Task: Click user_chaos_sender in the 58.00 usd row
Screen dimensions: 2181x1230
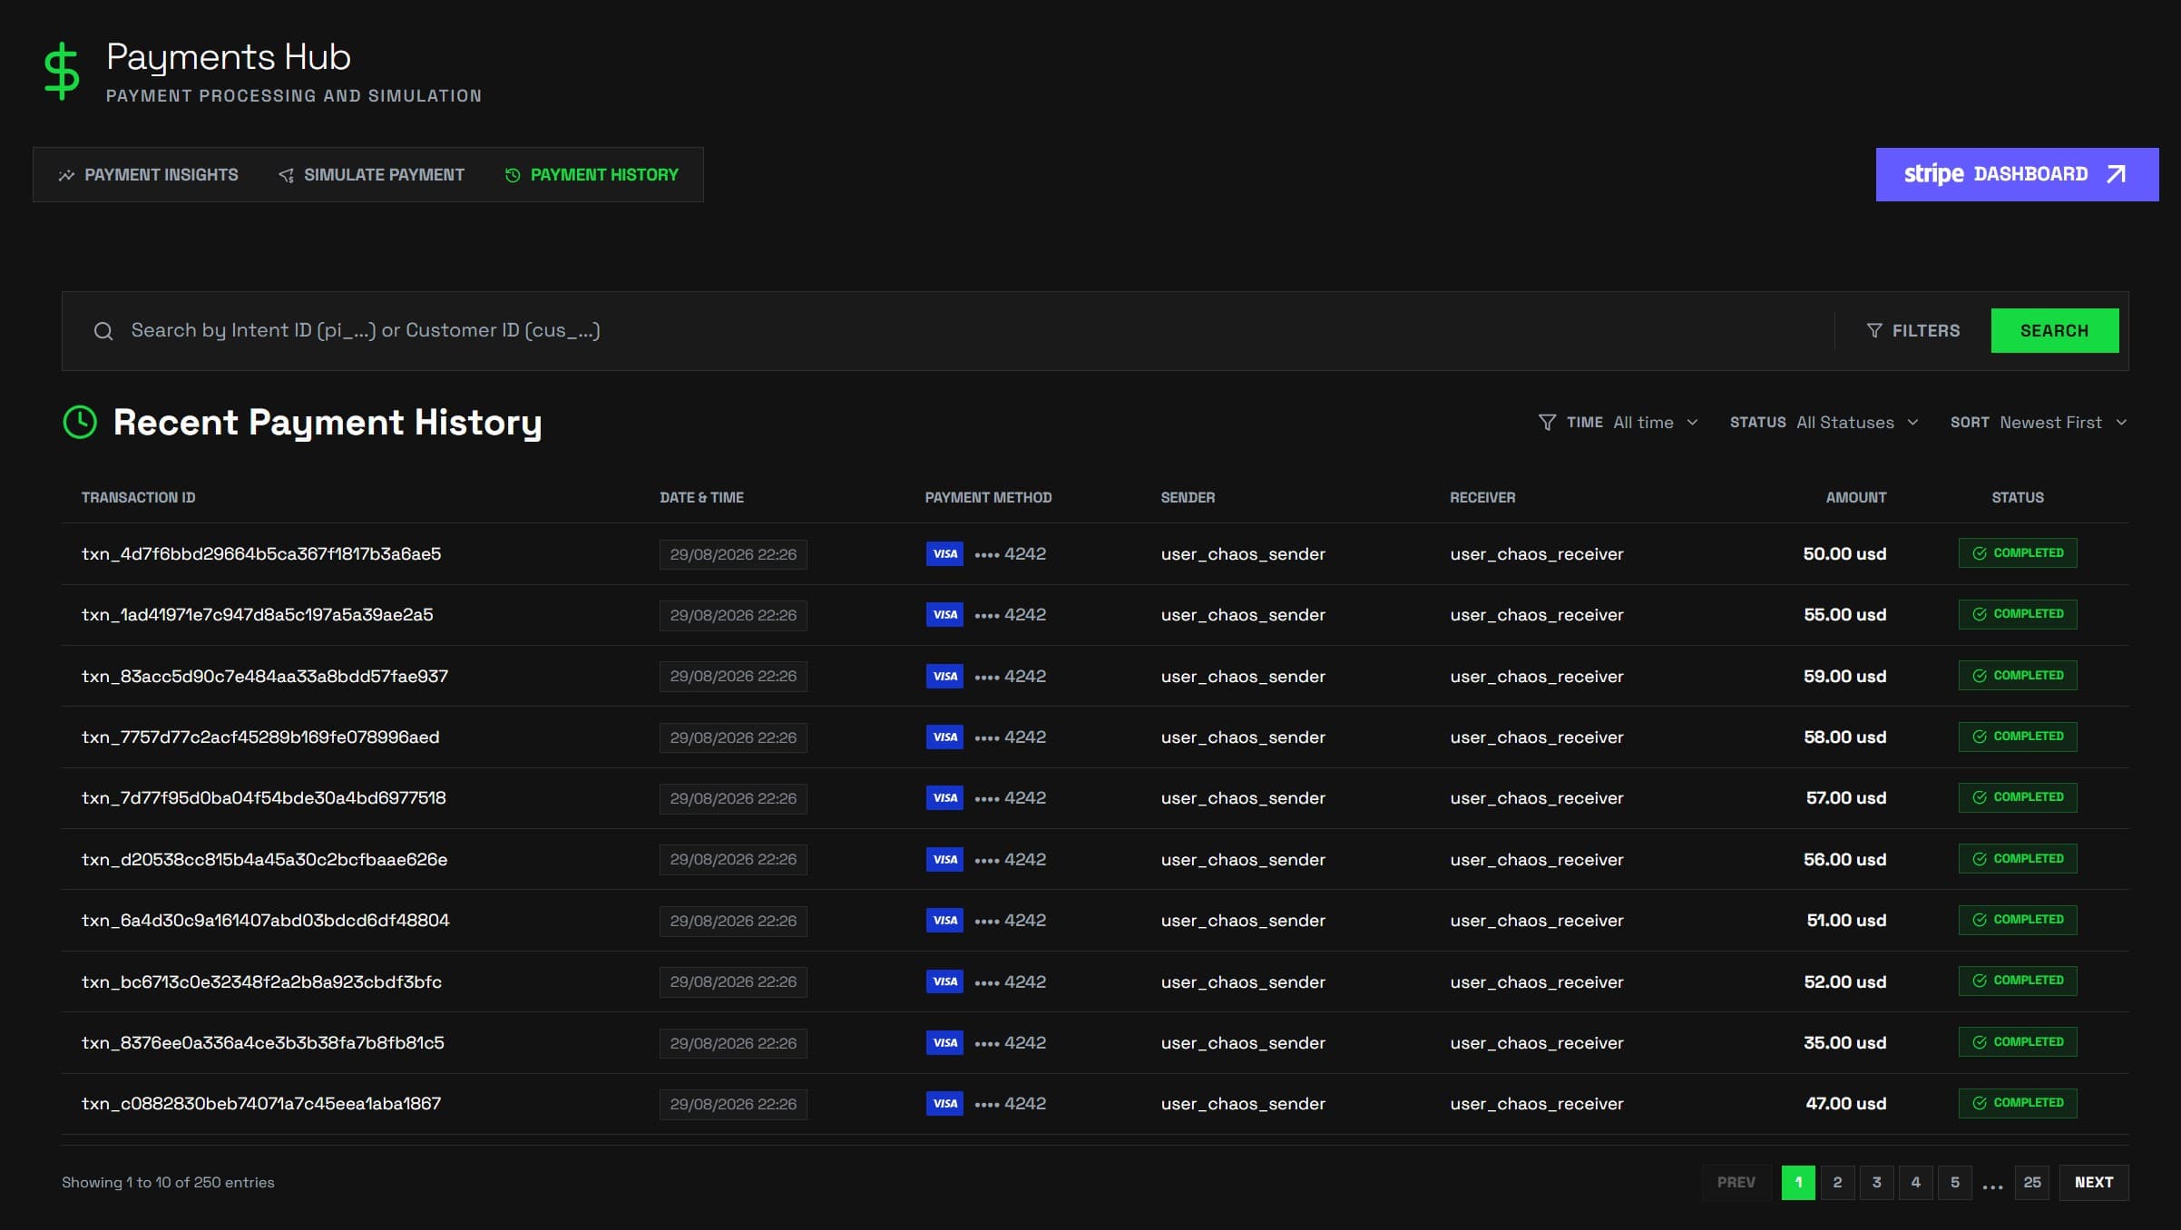Action: pos(1243,737)
